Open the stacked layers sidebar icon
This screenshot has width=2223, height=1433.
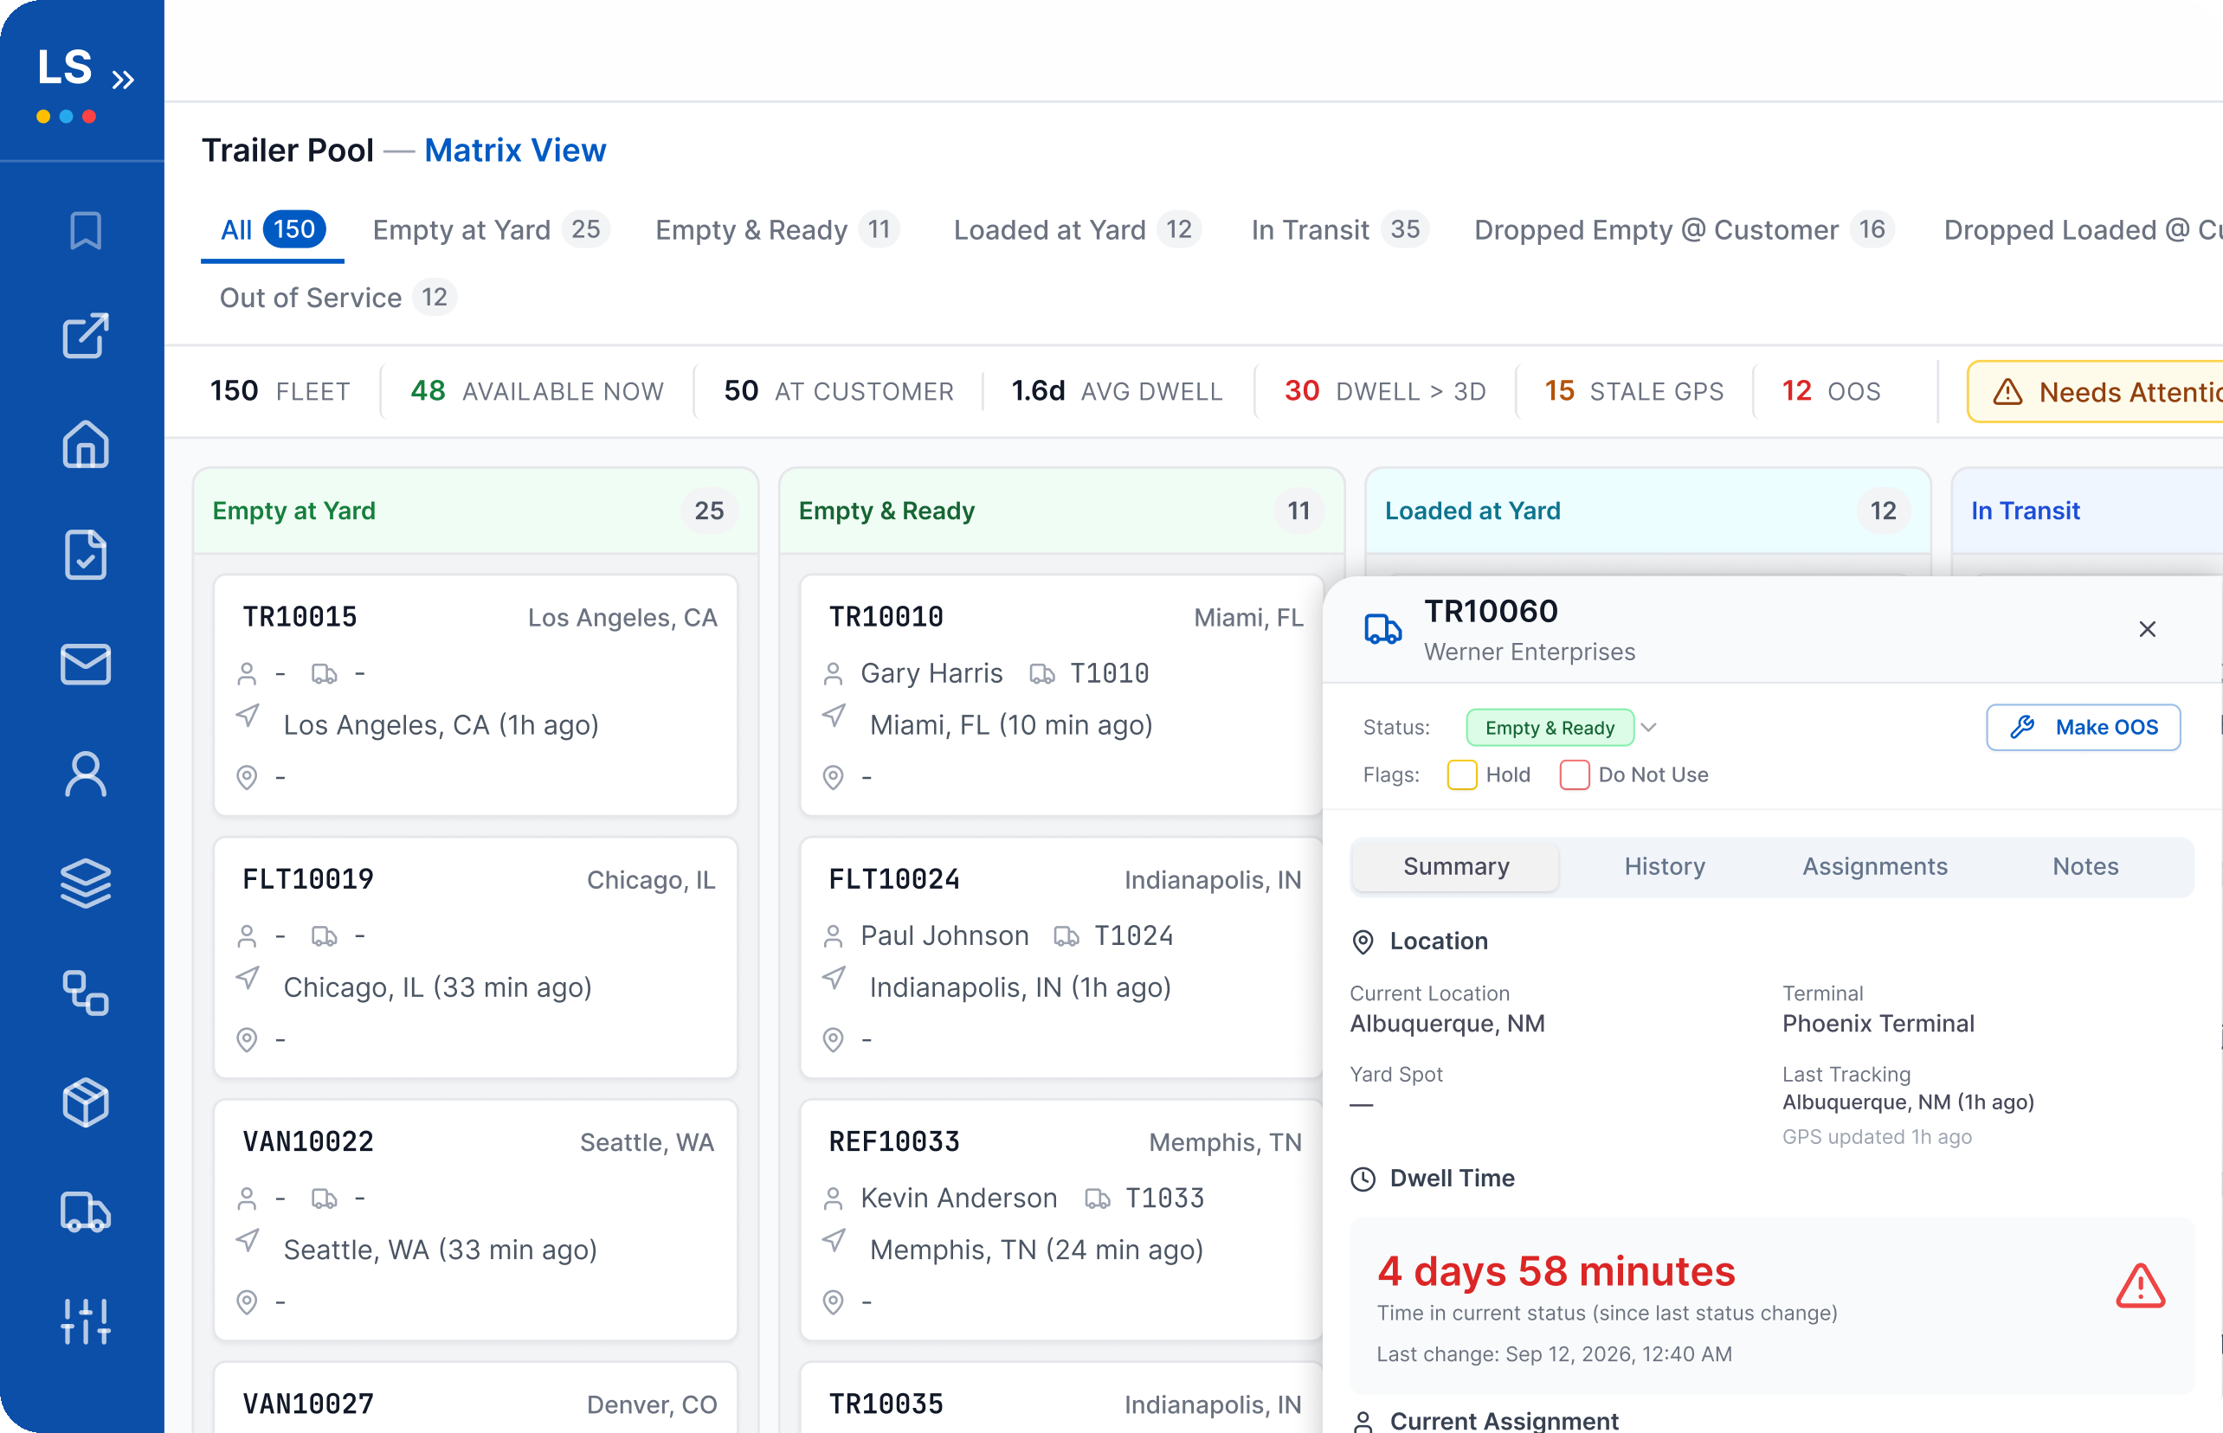(x=86, y=883)
